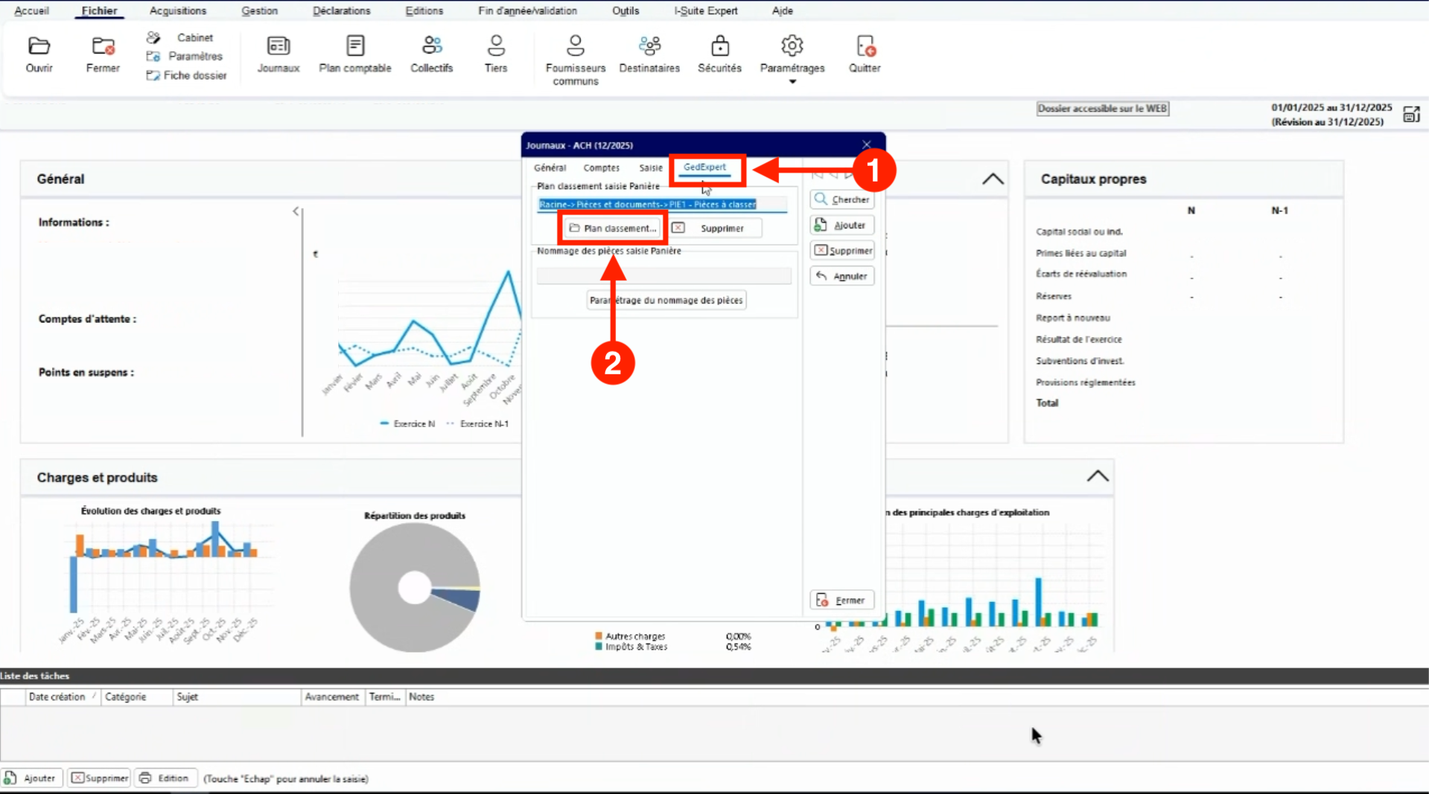Screen dimensions: 1429x794
Task: Open the Aide menu tab
Action: [x=783, y=10]
